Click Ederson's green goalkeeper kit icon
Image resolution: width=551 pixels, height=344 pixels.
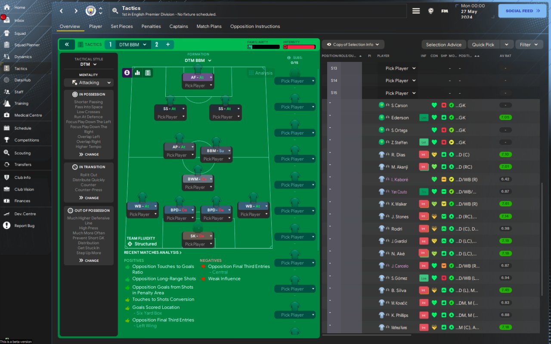click(381, 117)
